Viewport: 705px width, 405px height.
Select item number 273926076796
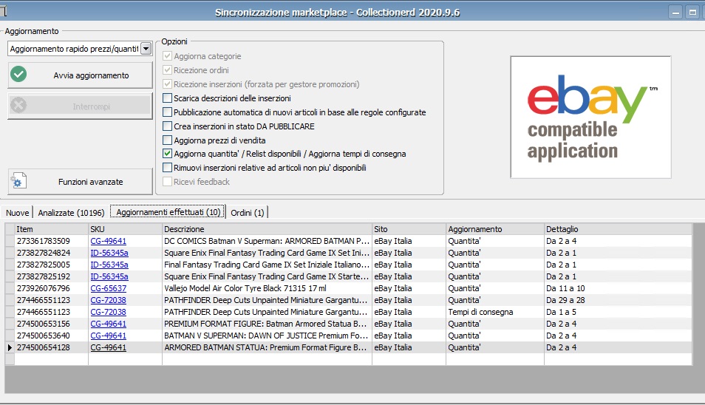coord(44,288)
